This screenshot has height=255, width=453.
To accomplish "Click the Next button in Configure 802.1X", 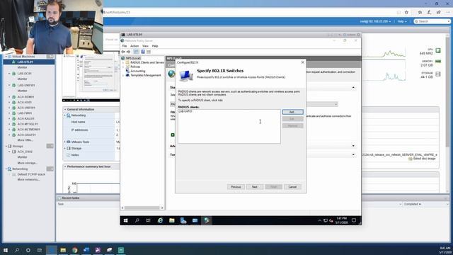I will 255,187.
